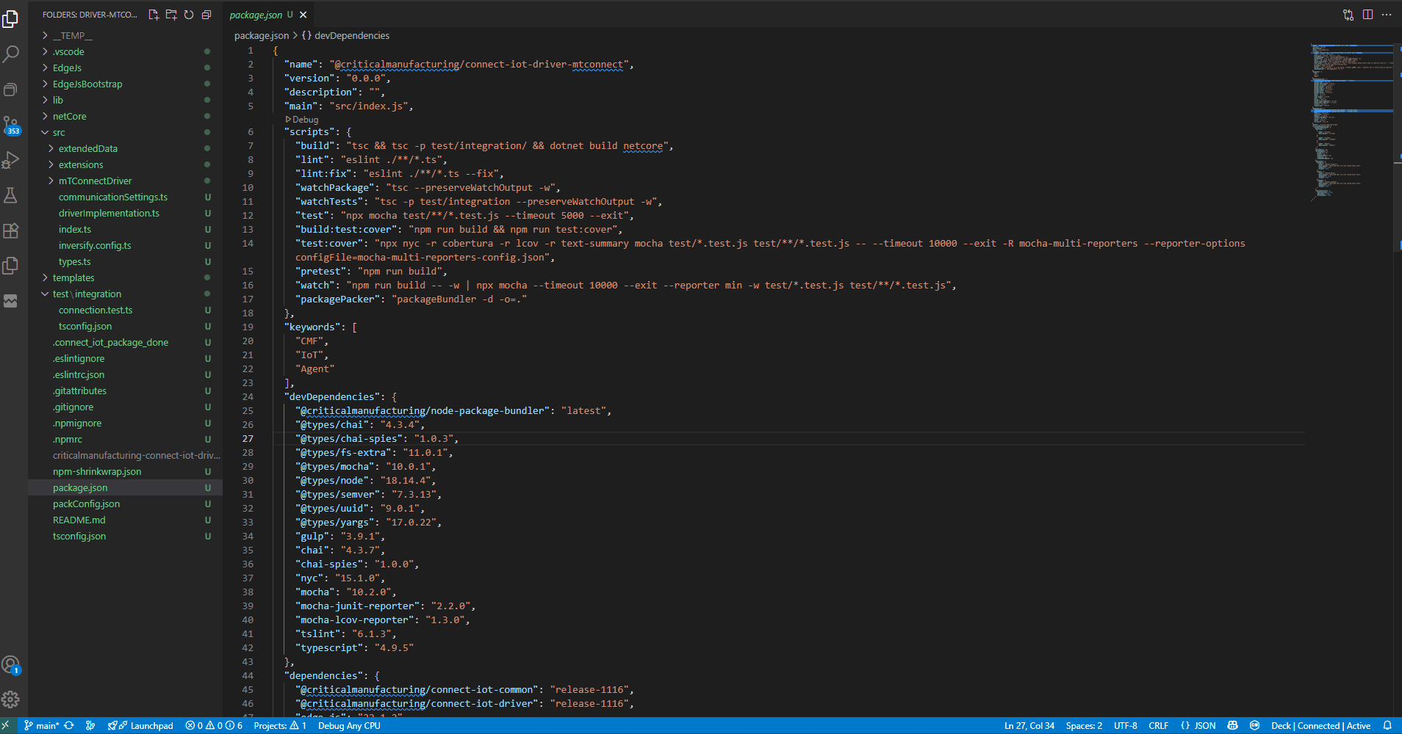Viewport: 1402px width, 734px height.
Task: Select Debug Any CPU configuration
Action: point(349,725)
